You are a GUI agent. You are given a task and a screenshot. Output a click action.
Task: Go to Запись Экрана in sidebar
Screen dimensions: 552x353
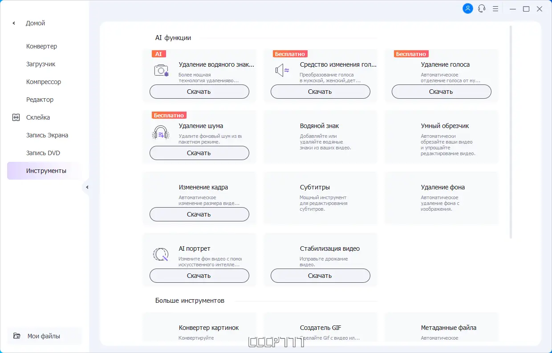pyautogui.click(x=47, y=135)
